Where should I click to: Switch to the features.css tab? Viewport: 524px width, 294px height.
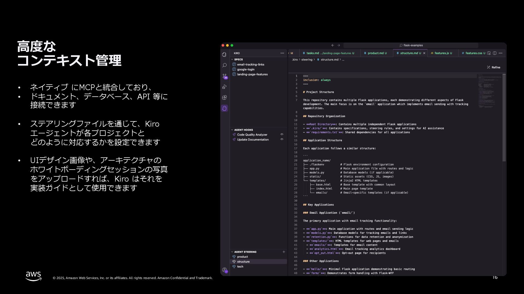tap(473, 53)
